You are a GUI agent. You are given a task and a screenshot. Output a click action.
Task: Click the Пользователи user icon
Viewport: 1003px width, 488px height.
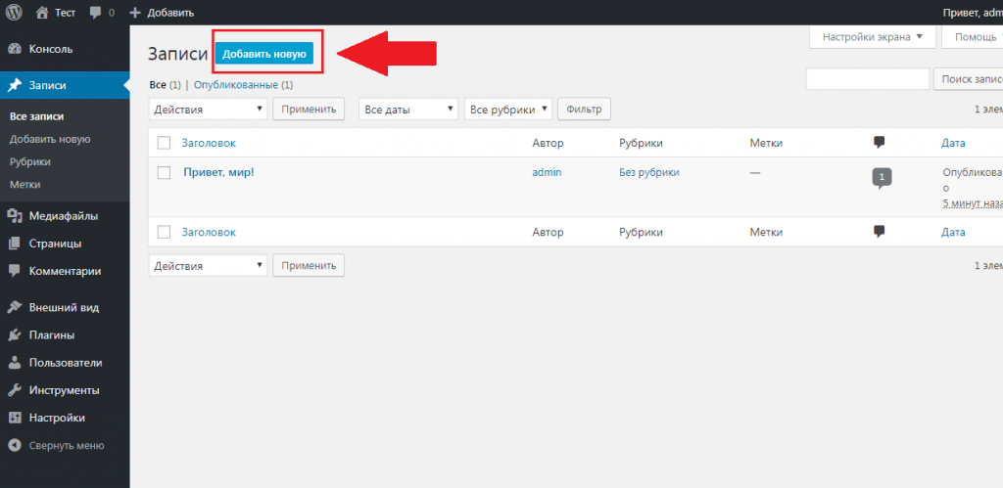[x=14, y=362]
